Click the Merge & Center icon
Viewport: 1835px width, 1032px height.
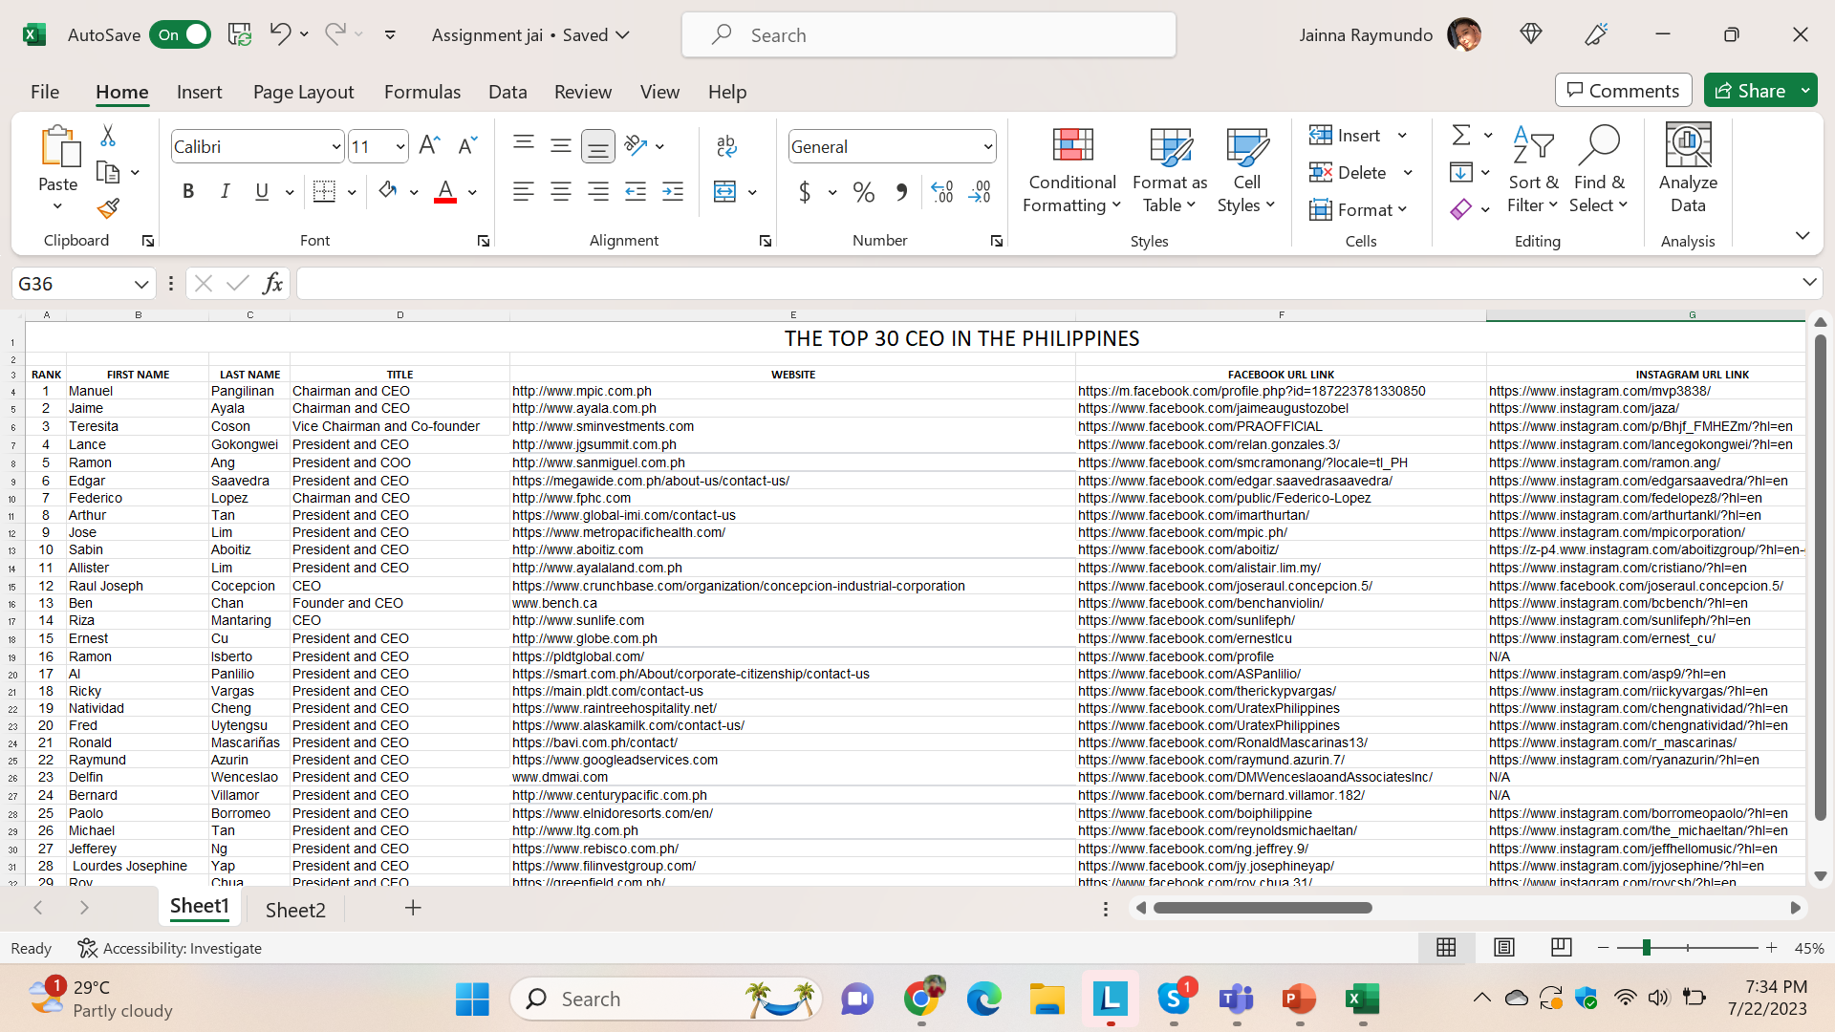pos(725,192)
